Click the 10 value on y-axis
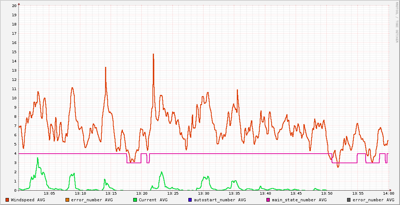This screenshot has height=205, width=400. click(x=14, y=98)
